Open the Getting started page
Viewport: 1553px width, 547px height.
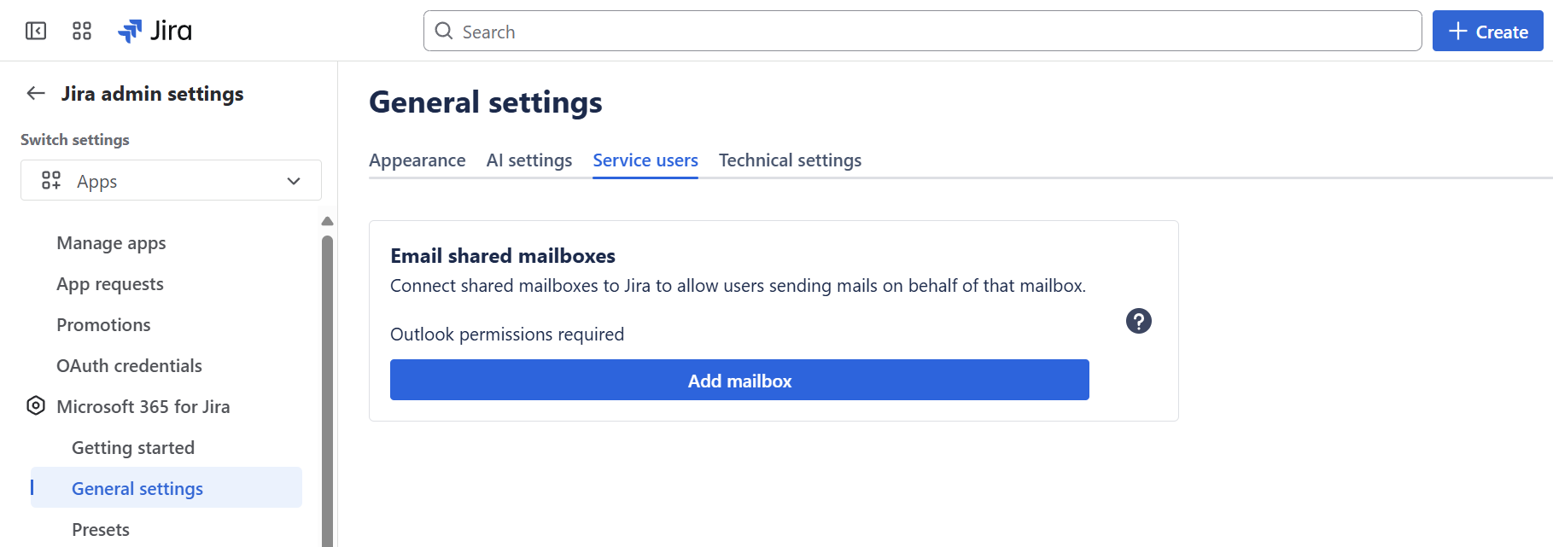tap(133, 448)
